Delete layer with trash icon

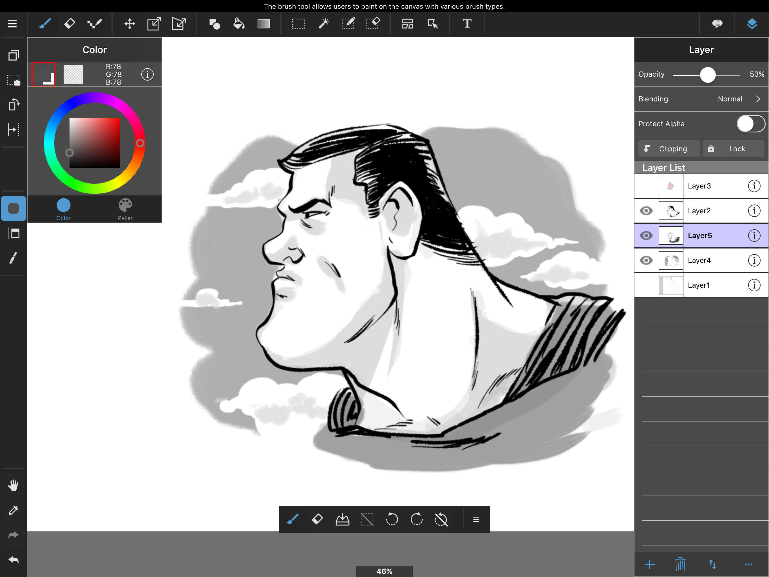point(680,564)
